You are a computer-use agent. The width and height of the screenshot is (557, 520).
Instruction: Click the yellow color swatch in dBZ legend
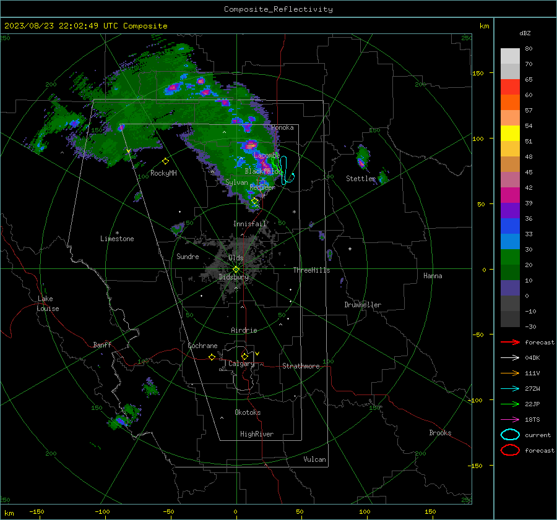[x=510, y=133]
